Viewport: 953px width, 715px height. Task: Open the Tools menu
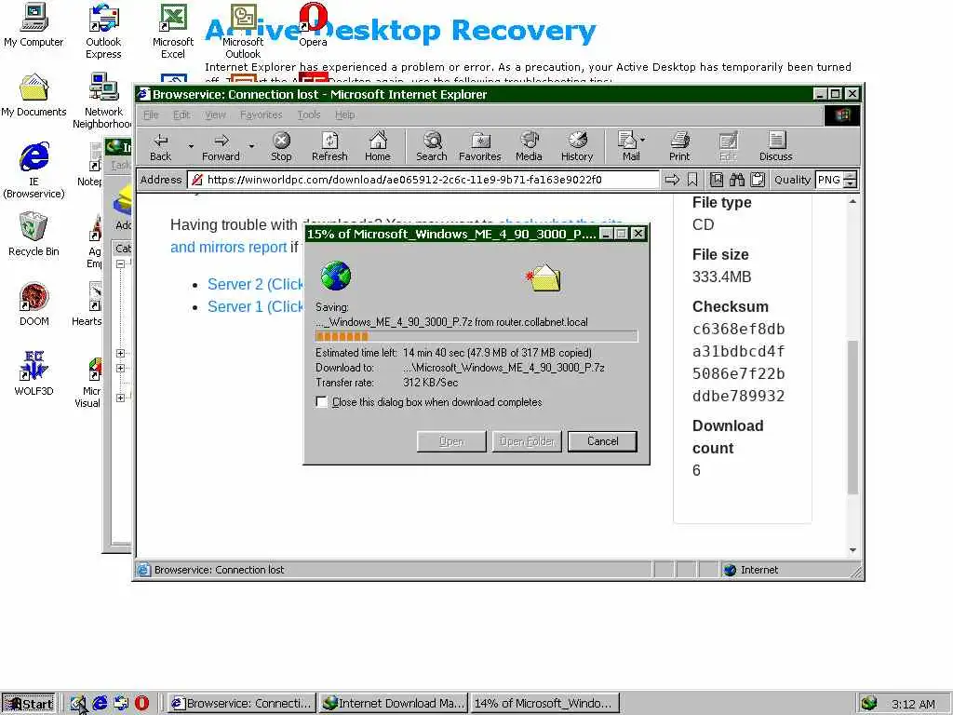coord(309,115)
